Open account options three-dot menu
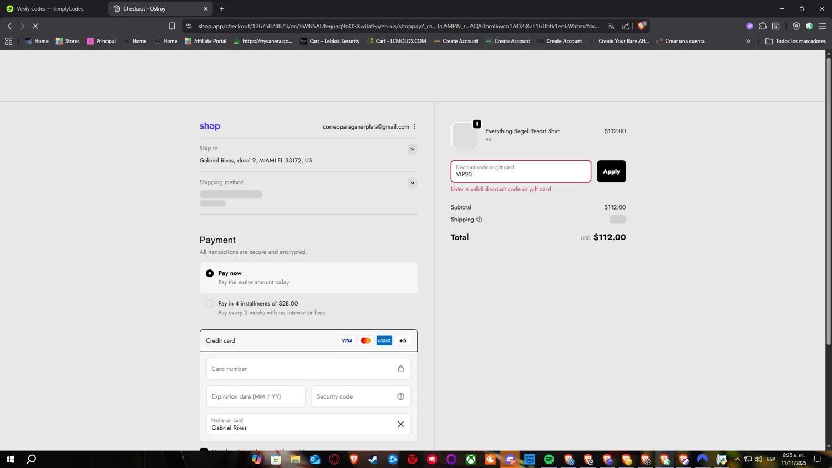Viewport: 832px width, 468px height. click(x=414, y=127)
